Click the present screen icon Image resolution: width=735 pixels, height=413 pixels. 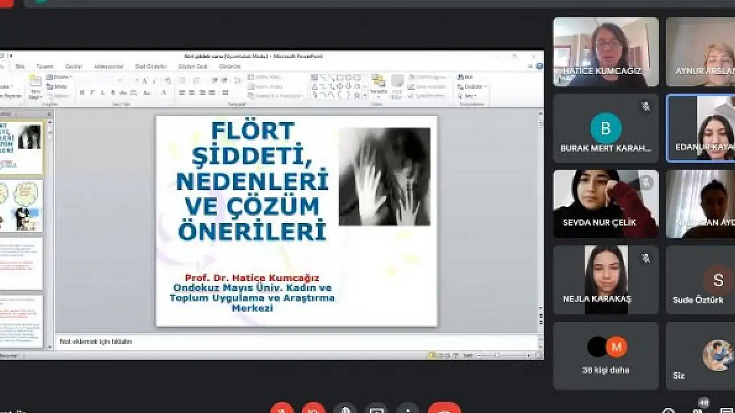click(377, 409)
